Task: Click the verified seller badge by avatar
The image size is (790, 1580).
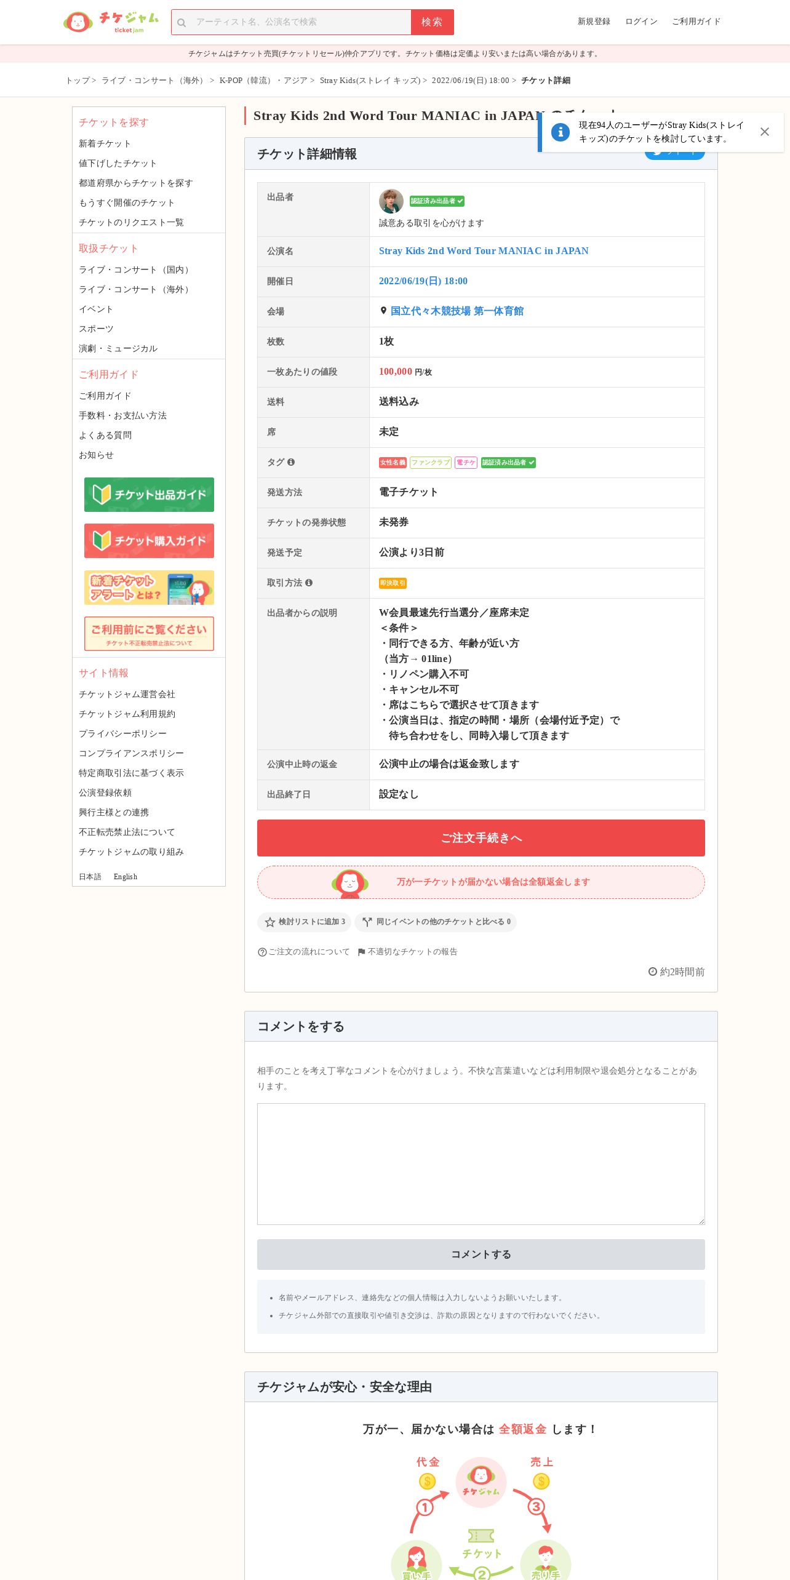Action: click(437, 201)
